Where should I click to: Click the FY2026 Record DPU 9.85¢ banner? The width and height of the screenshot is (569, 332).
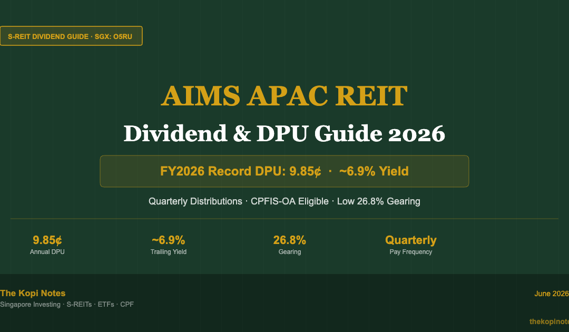point(284,171)
